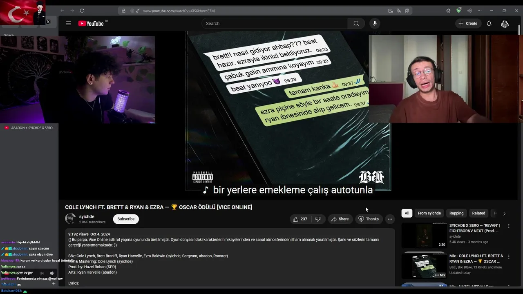Subscribe to syichde channel
Viewport: 523px width, 294px height.
click(x=126, y=219)
